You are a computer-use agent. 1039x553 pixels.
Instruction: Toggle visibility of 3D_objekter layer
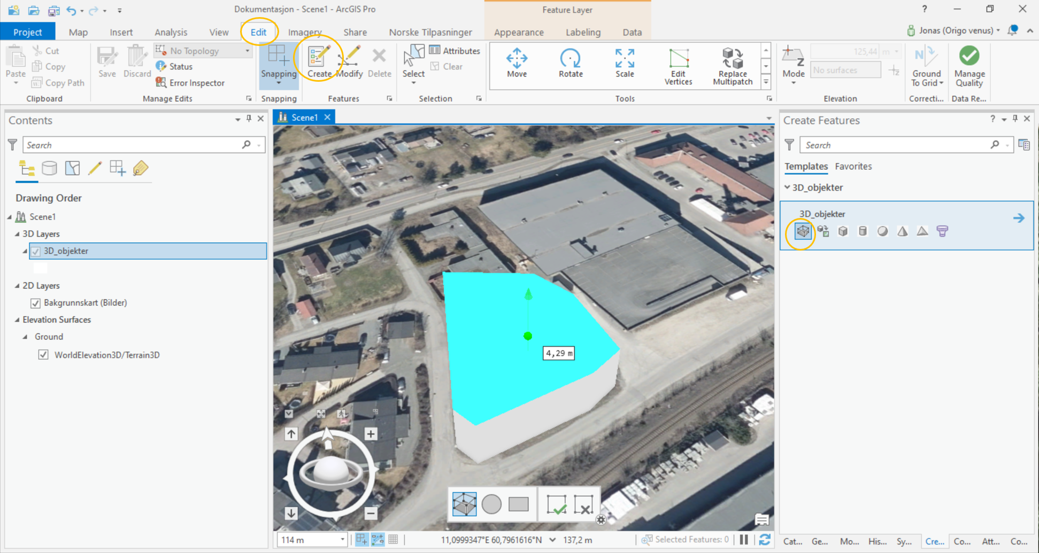(36, 251)
